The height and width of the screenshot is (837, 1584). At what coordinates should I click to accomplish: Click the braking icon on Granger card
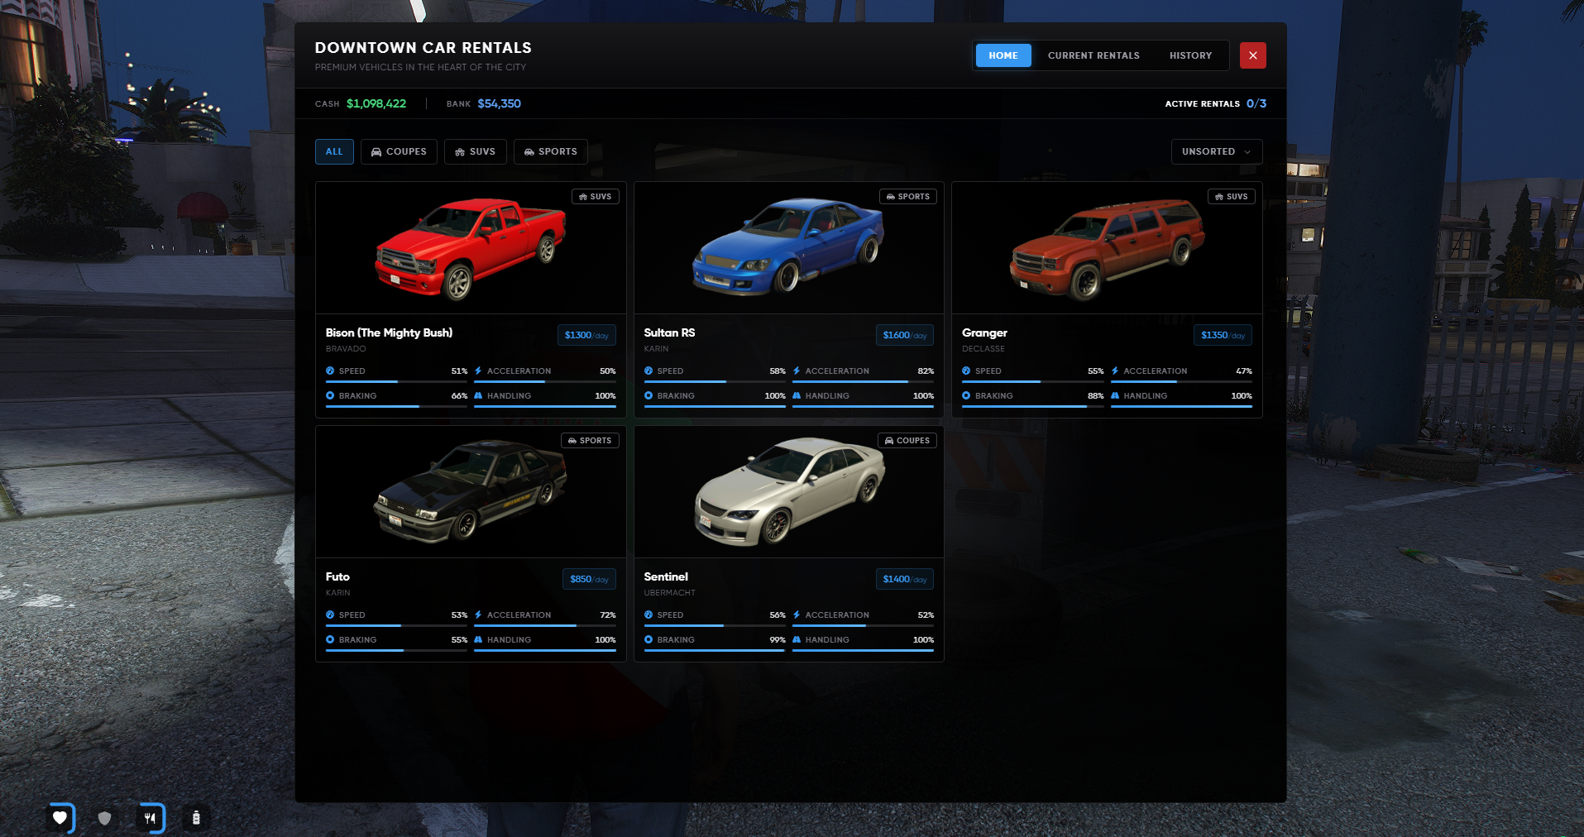pos(966,395)
